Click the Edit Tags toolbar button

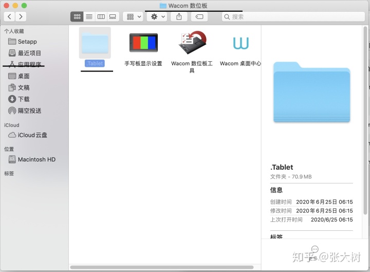click(199, 16)
